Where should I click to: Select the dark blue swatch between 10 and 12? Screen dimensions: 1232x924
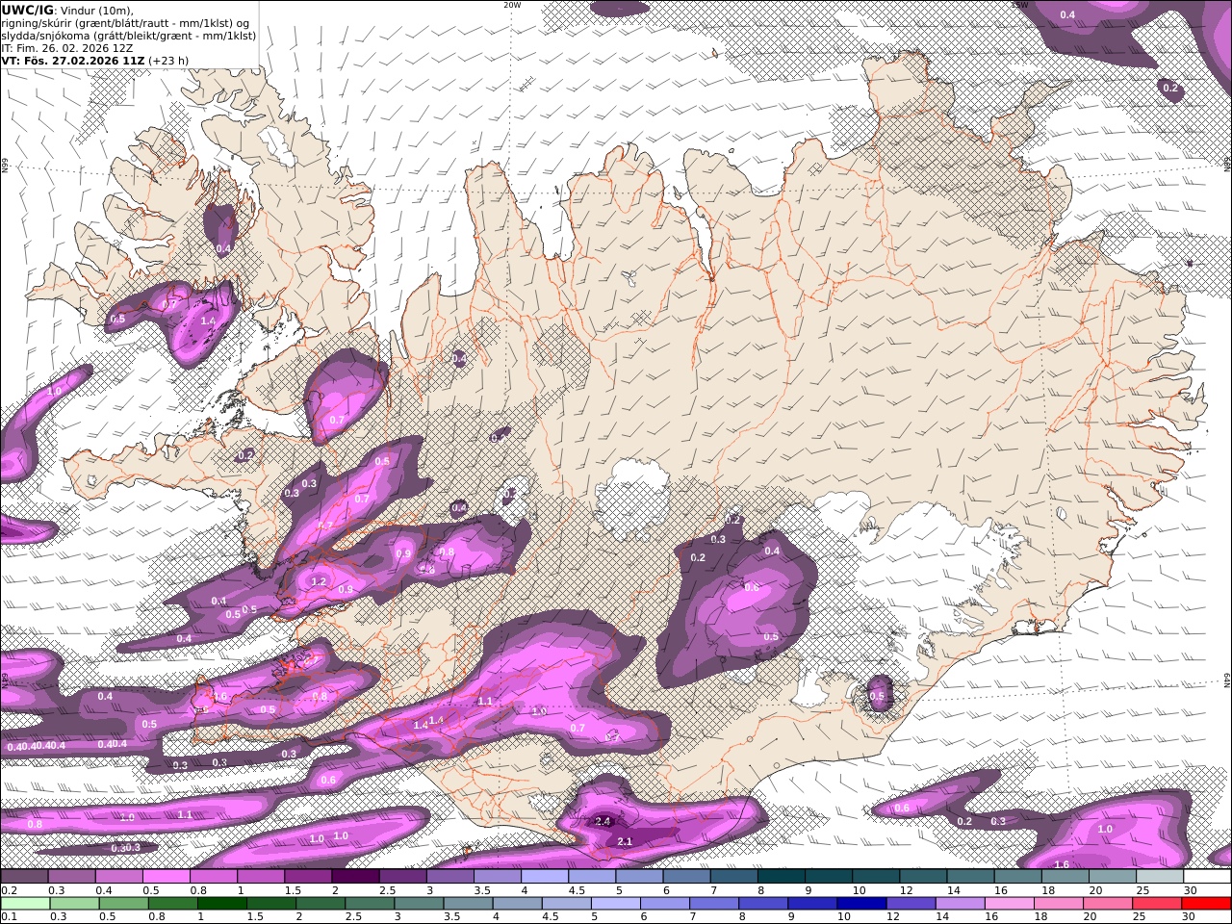tap(860, 904)
